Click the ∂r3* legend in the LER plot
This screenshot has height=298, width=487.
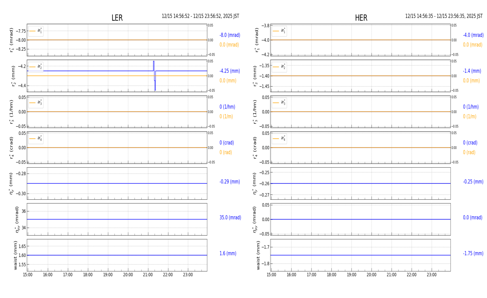click(36, 103)
